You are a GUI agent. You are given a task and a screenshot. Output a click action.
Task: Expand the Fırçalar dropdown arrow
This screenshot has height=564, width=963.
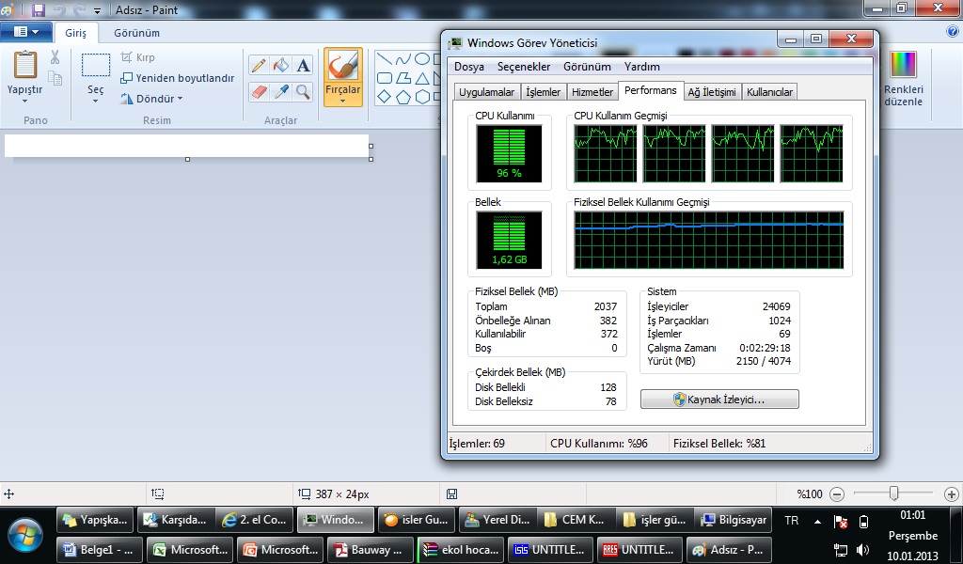coord(342,102)
